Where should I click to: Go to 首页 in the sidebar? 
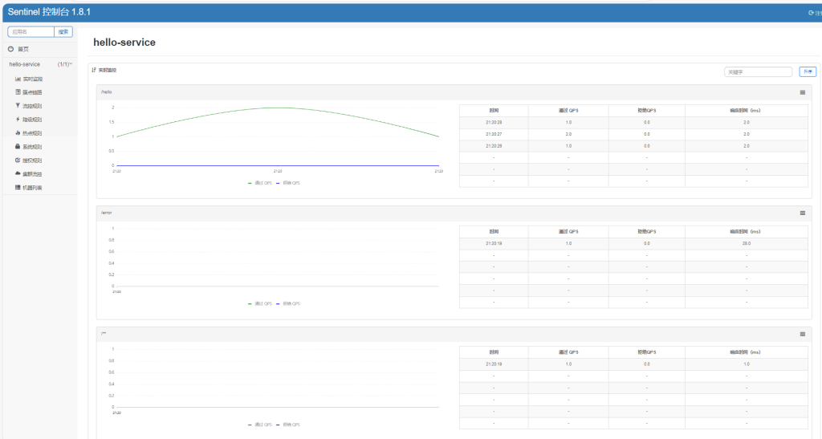coord(22,49)
